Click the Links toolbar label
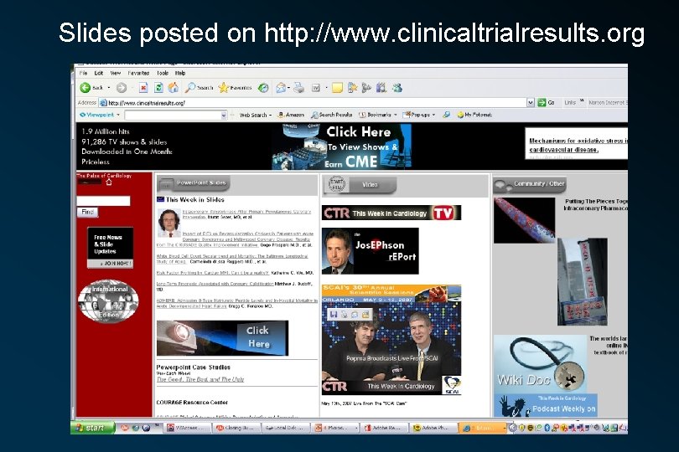 (570, 102)
